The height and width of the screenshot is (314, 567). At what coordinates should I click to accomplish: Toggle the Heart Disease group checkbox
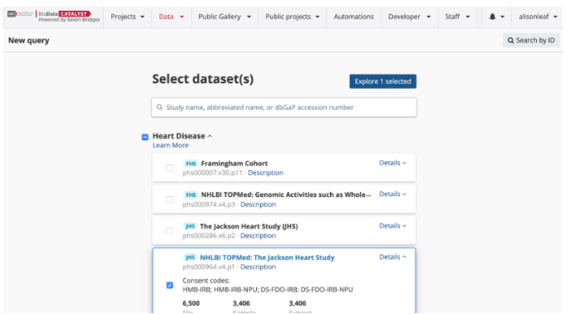point(145,137)
